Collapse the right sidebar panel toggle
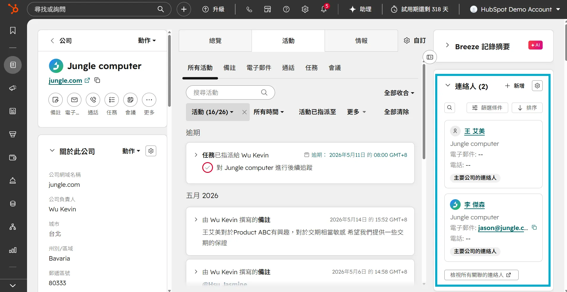567x292 pixels. tap(430, 57)
